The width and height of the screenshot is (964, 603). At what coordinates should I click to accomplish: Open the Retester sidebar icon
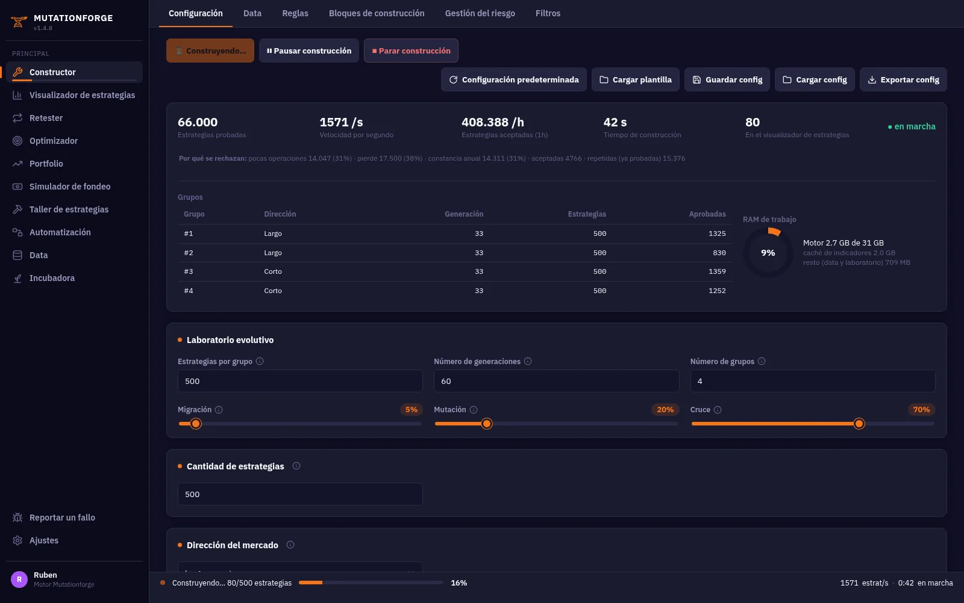pyautogui.click(x=17, y=118)
